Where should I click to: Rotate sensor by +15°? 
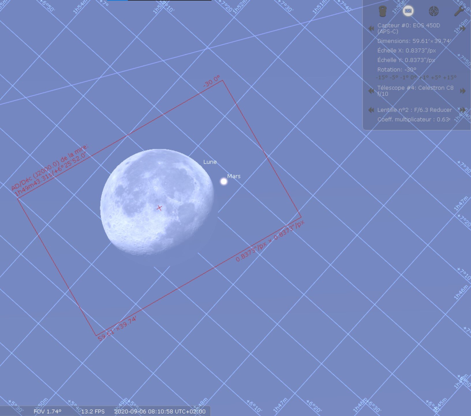pyautogui.click(x=449, y=77)
